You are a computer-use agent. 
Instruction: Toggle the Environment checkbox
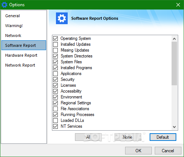click(56, 97)
